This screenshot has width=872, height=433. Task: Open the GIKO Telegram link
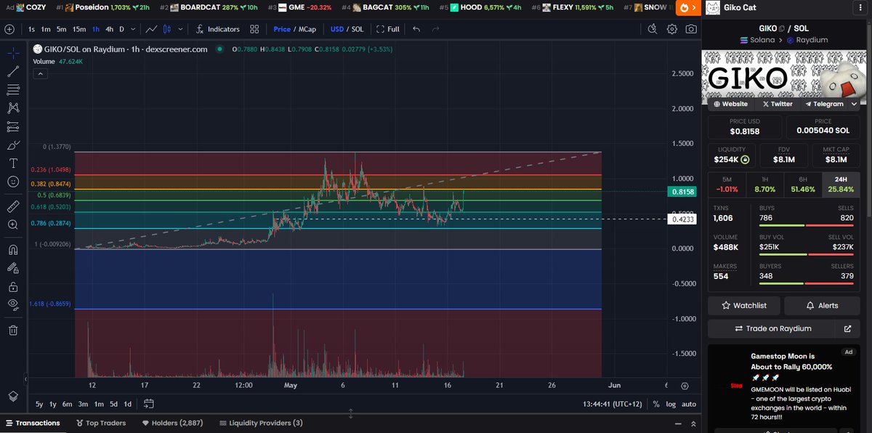click(823, 104)
